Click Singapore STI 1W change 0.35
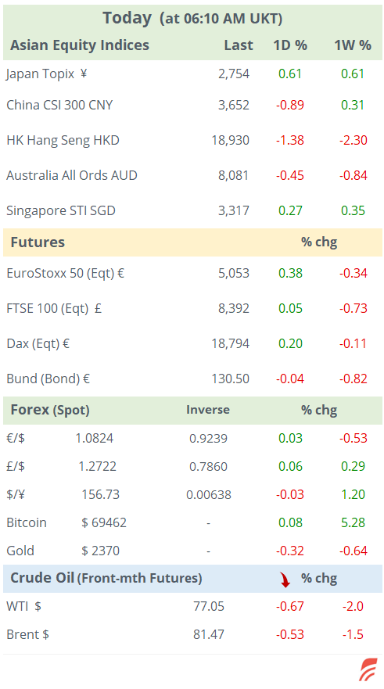The height and width of the screenshot is (689, 384). coord(353,210)
